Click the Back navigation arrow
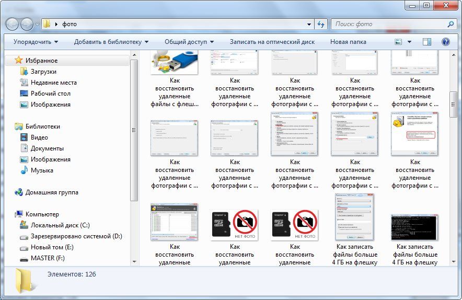 click(12, 24)
